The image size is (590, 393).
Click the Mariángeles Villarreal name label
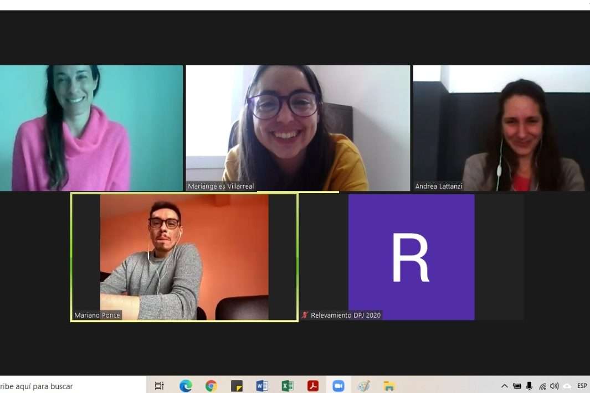click(221, 186)
